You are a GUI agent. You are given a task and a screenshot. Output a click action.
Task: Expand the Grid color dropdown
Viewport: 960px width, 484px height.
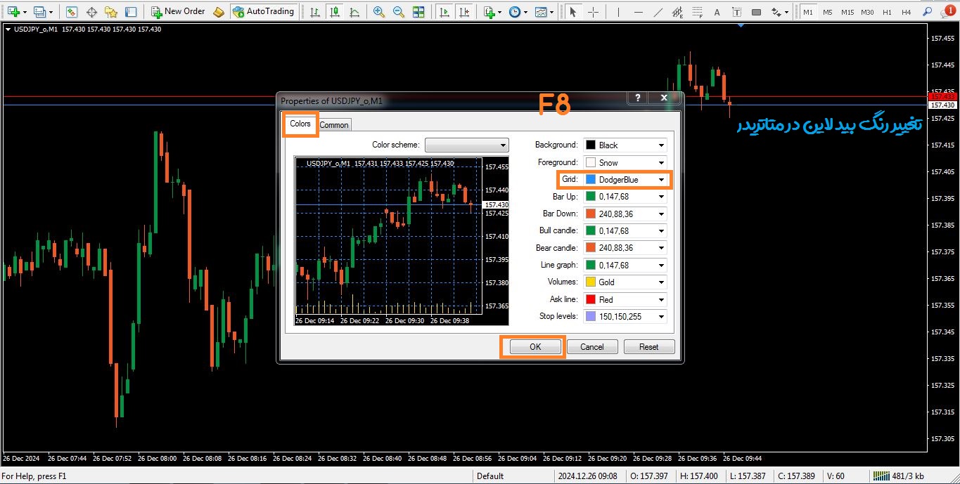(x=660, y=180)
